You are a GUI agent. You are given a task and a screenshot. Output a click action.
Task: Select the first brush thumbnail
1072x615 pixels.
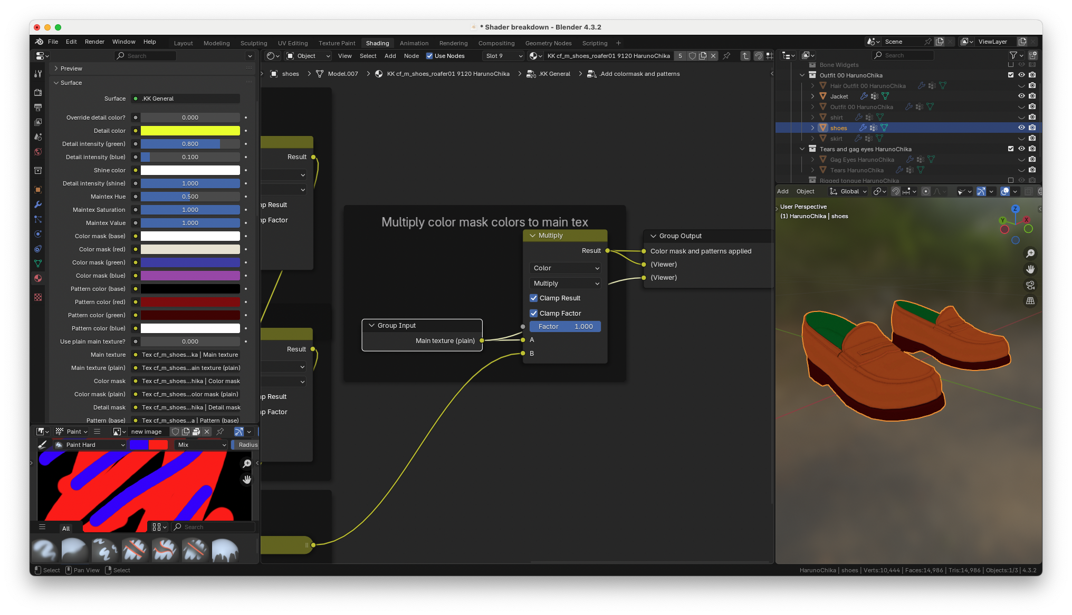[x=45, y=550]
